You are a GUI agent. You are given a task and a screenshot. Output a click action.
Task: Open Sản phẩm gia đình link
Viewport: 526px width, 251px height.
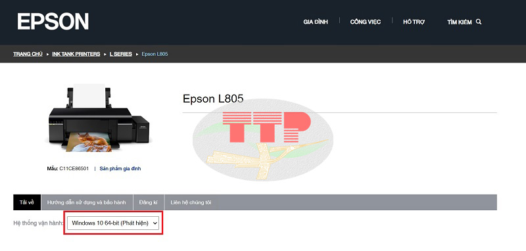[120, 169]
